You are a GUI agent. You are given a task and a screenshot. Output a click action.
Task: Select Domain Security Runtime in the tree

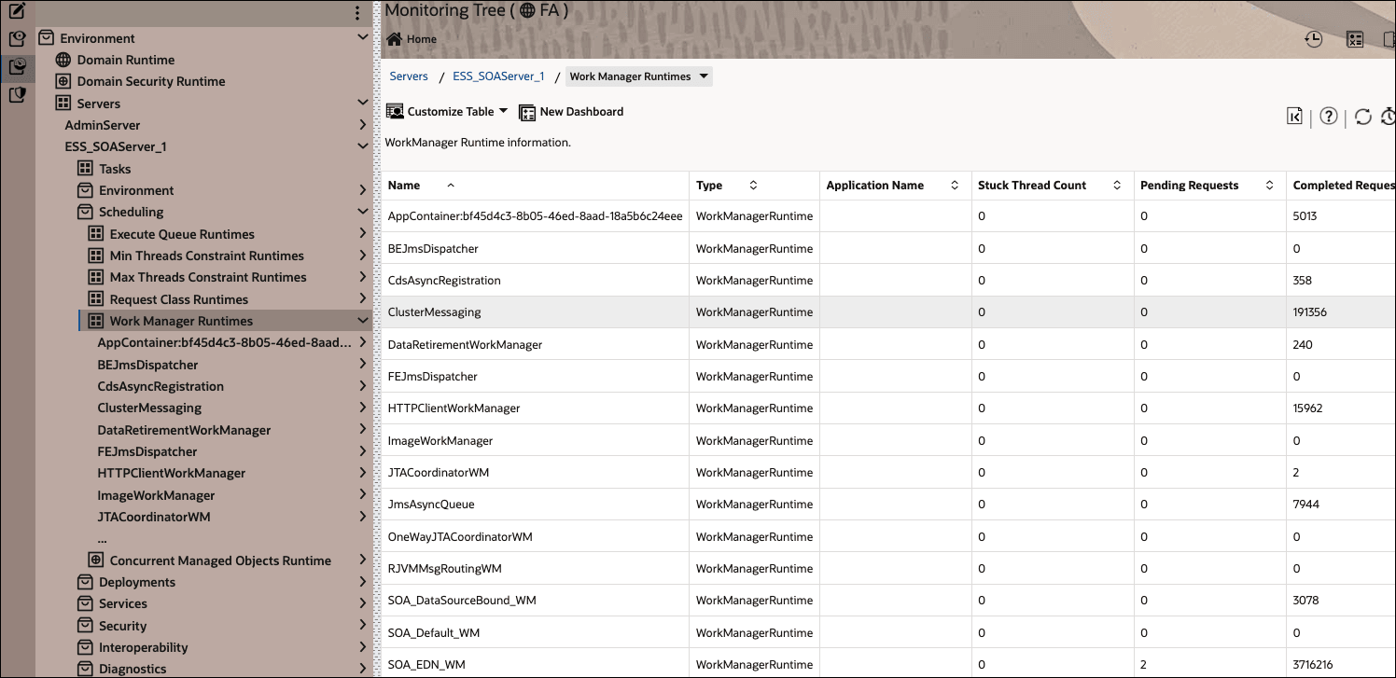pyautogui.click(x=151, y=81)
